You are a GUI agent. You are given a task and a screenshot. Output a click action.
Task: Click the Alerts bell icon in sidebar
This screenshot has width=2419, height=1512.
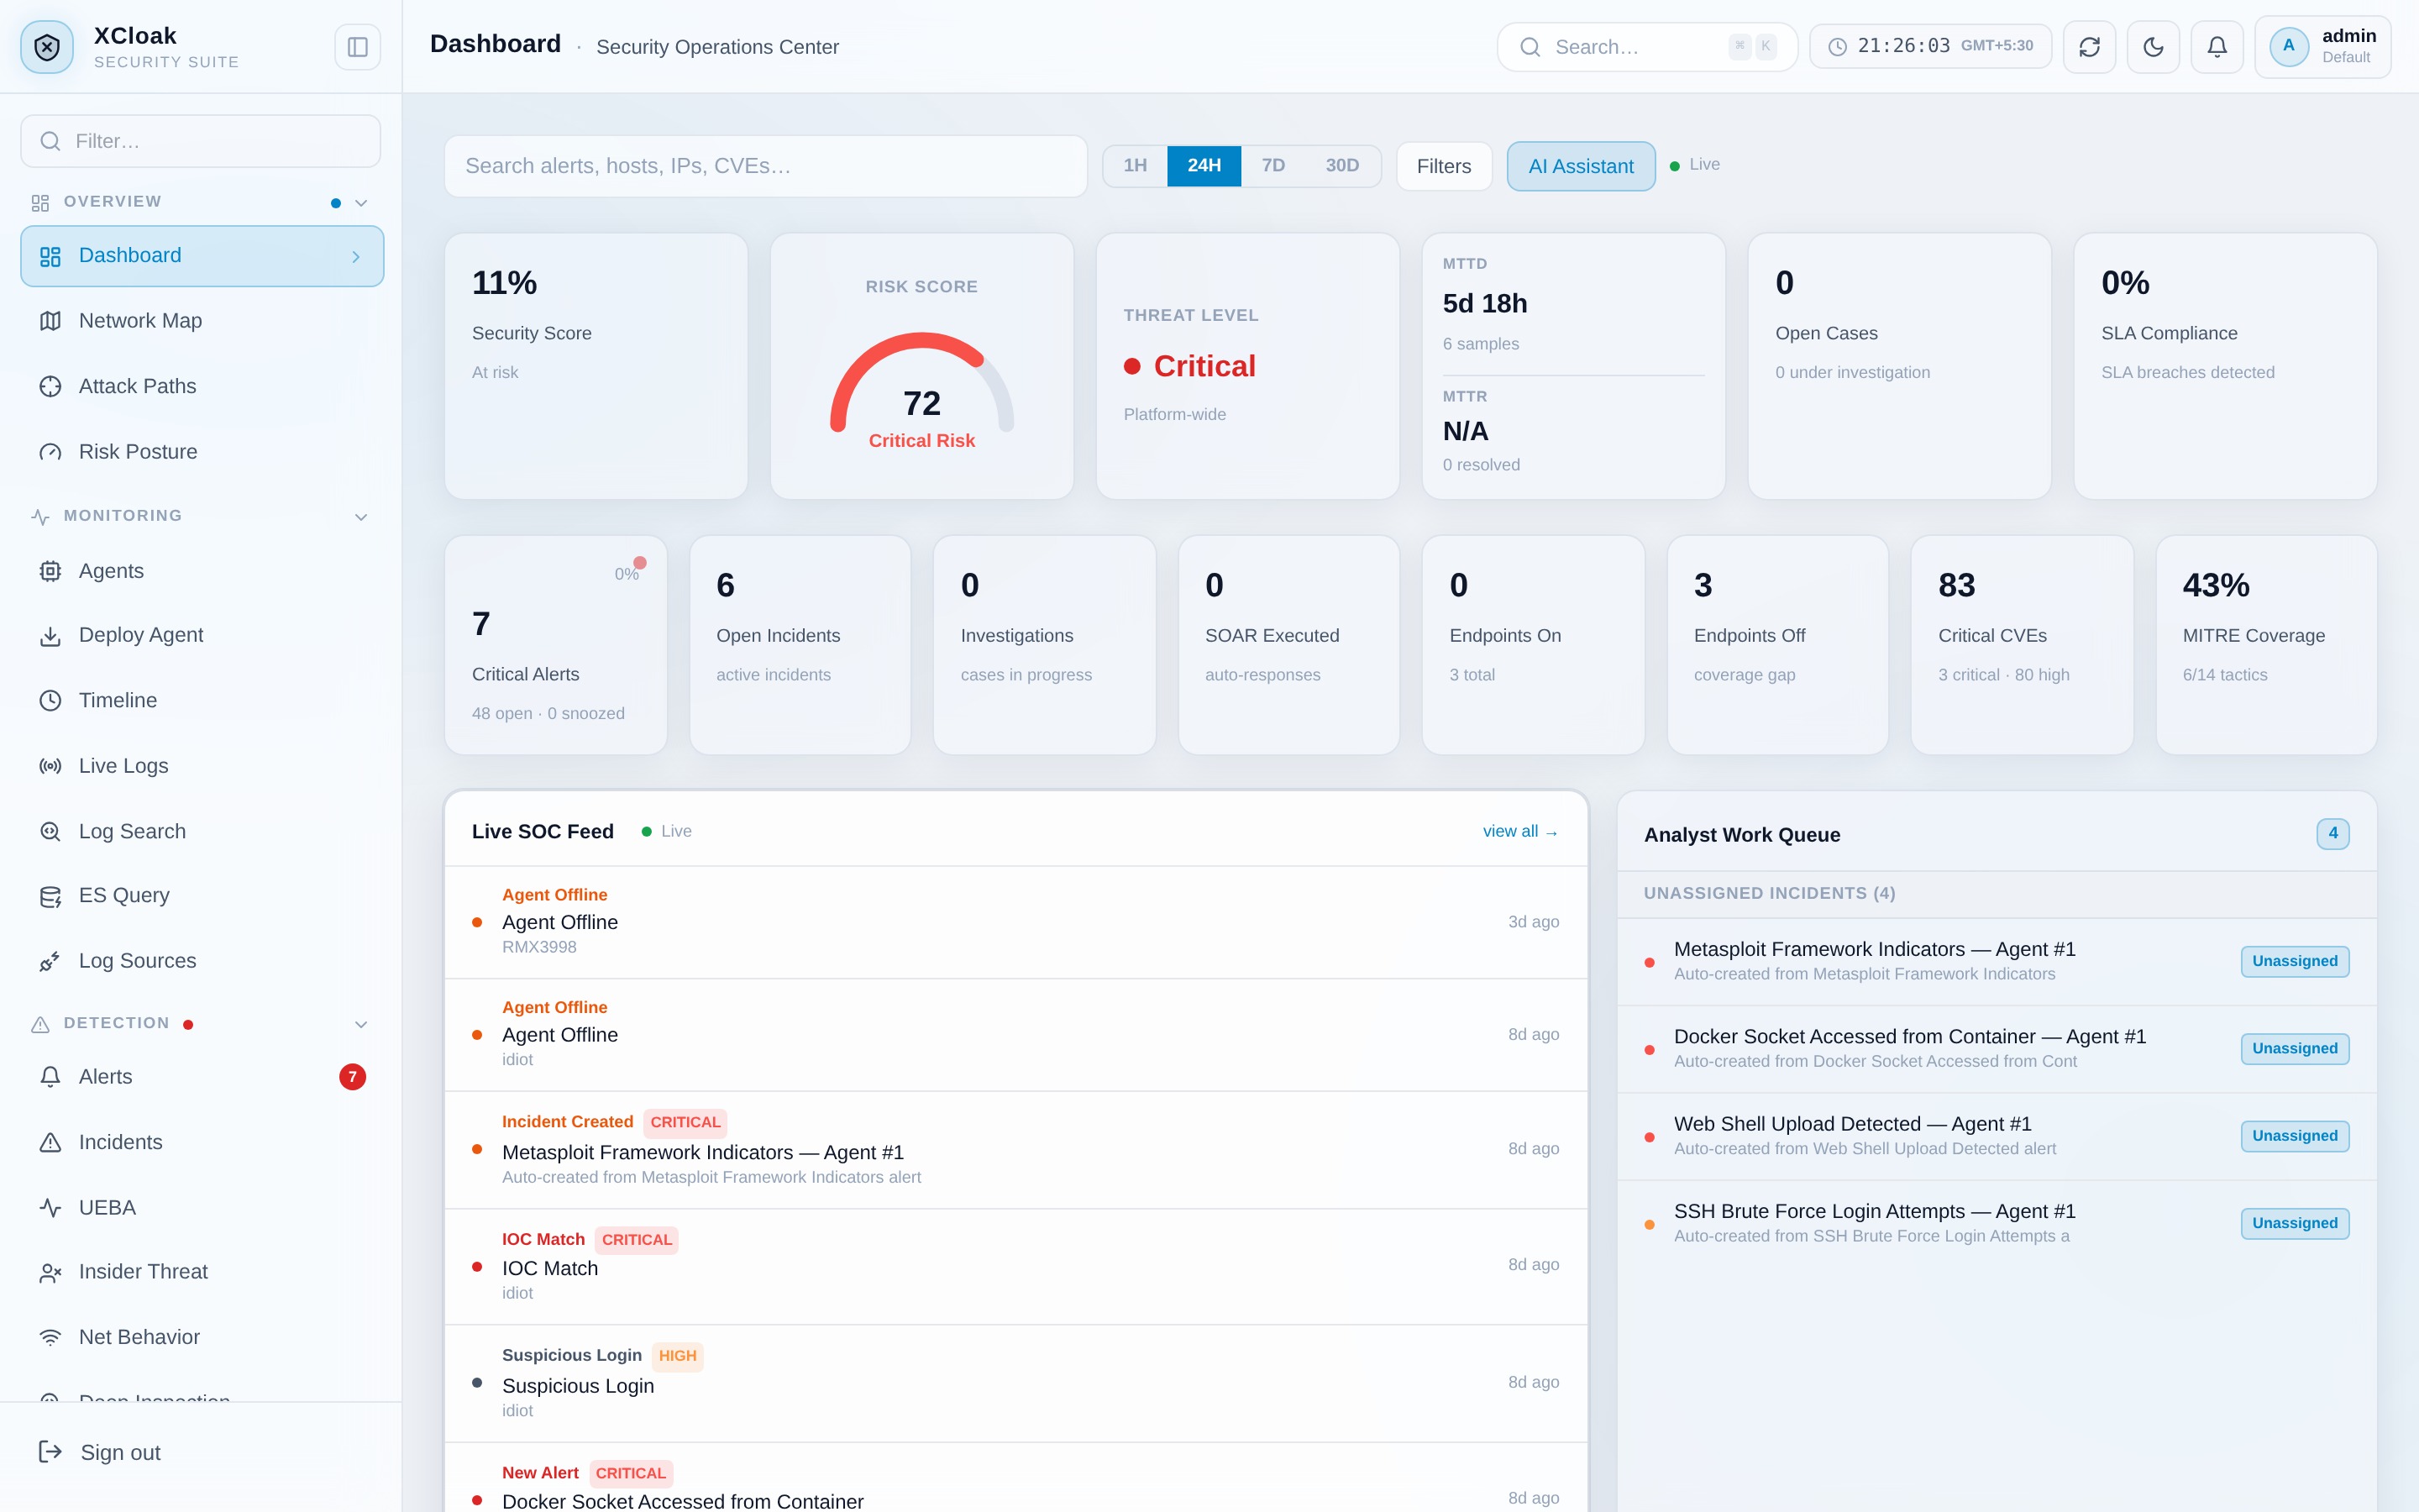pos(50,1077)
